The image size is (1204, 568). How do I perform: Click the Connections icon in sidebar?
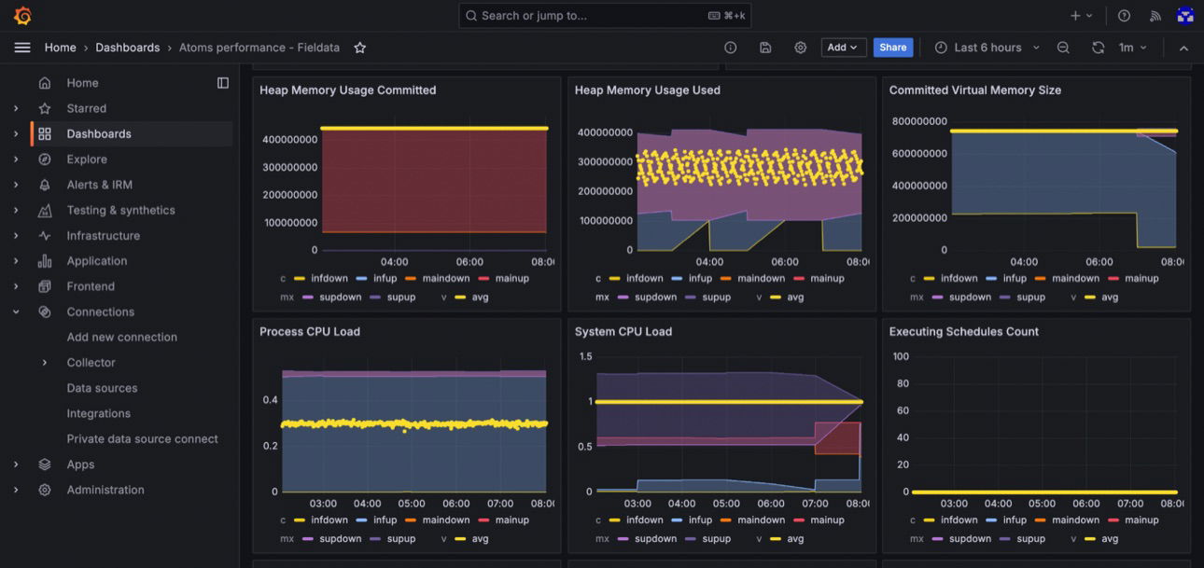(45, 312)
